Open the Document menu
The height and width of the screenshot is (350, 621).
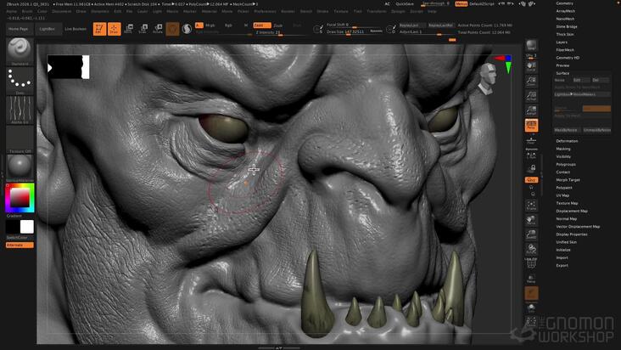point(62,12)
